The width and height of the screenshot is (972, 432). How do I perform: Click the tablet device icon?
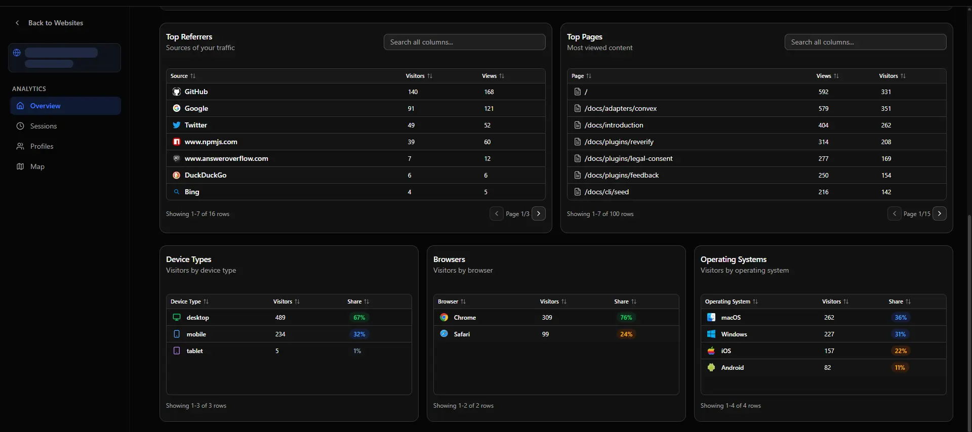[x=177, y=351]
